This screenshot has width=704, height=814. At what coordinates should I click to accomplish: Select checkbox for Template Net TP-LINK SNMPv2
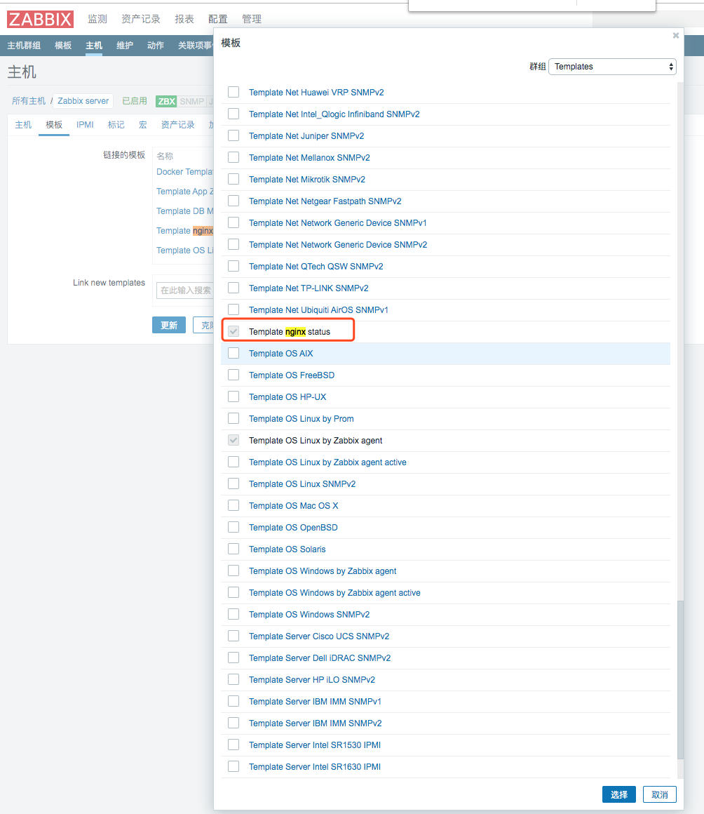(x=233, y=288)
